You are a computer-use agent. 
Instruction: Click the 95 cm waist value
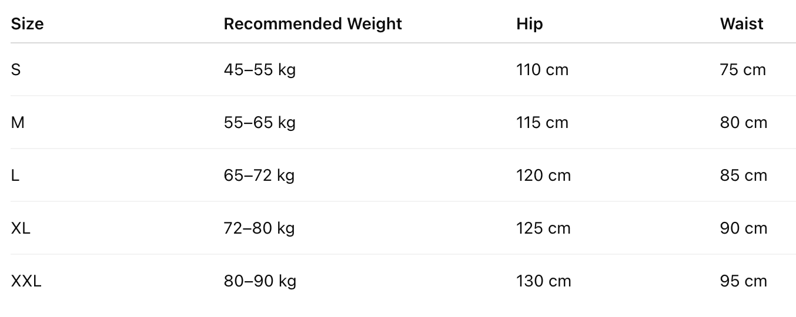pos(744,281)
